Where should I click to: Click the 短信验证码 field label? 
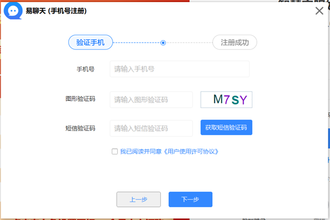80,128
